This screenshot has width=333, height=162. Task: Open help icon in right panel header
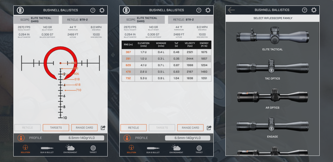tap(304, 10)
